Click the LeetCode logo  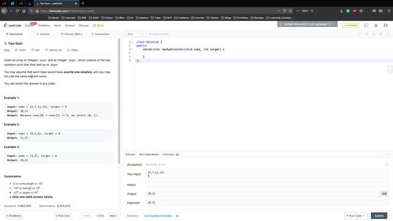[12, 25]
